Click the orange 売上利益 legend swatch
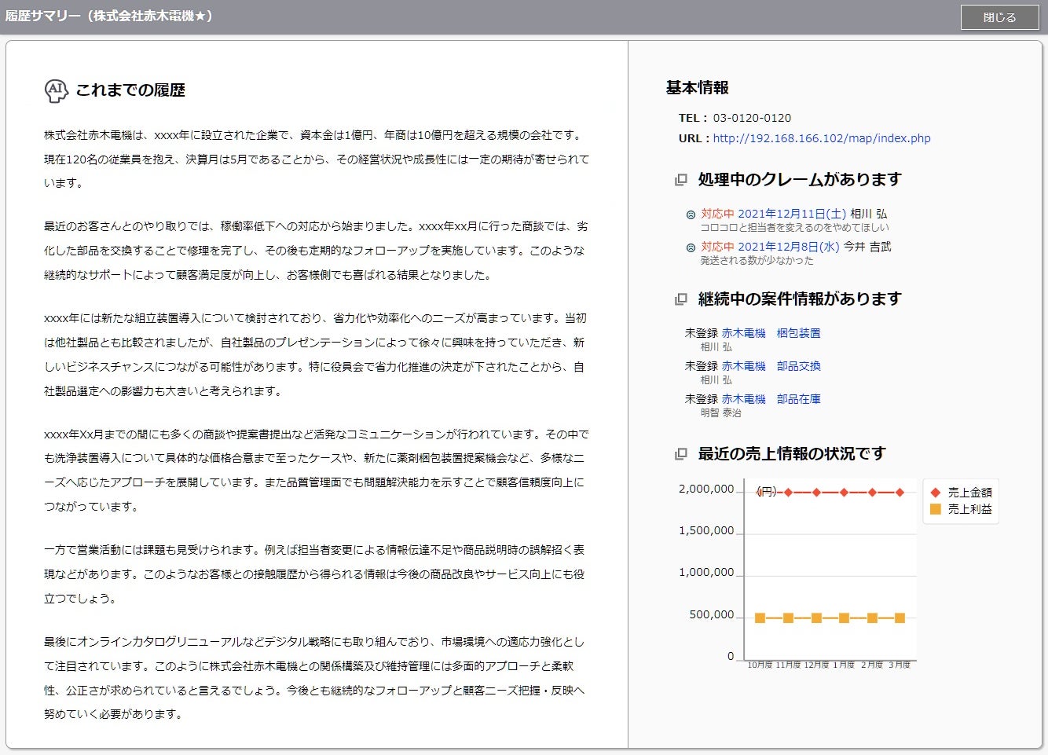The width and height of the screenshot is (1048, 755). coord(935,509)
